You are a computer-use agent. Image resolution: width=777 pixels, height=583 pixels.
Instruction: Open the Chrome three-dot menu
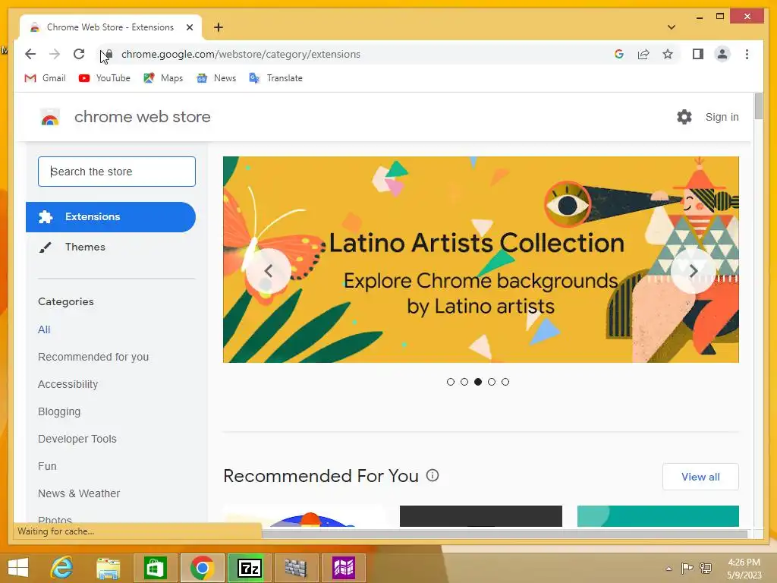click(747, 54)
